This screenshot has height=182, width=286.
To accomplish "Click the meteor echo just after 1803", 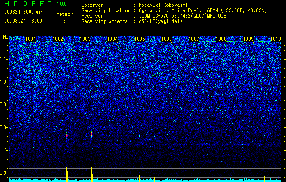I will 92,134.
